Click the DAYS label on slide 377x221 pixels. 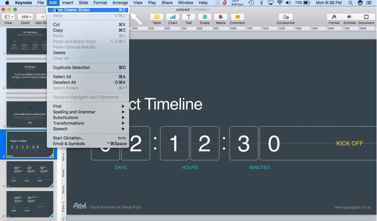pyautogui.click(x=121, y=167)
